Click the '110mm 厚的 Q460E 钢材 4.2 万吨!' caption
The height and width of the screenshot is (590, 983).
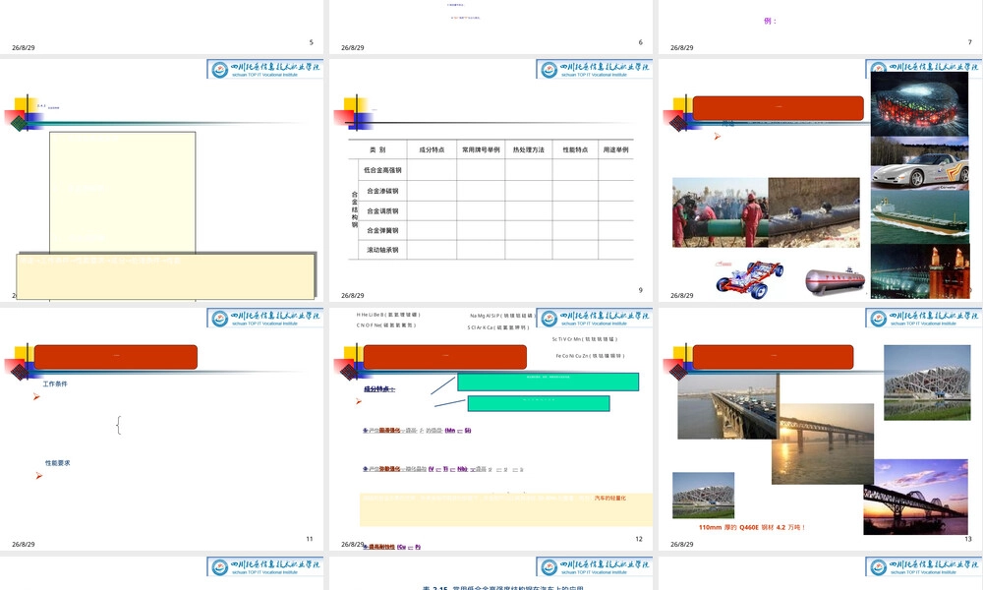(752, 527)
